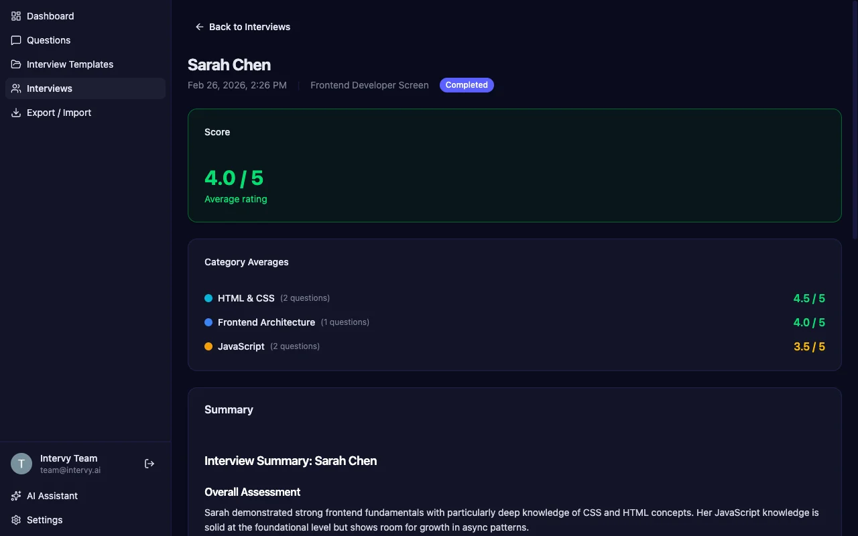This screenshot has height=536, width=858.
Task: Click the blue dot next to HTML & CSS
Action: (208, 297)
